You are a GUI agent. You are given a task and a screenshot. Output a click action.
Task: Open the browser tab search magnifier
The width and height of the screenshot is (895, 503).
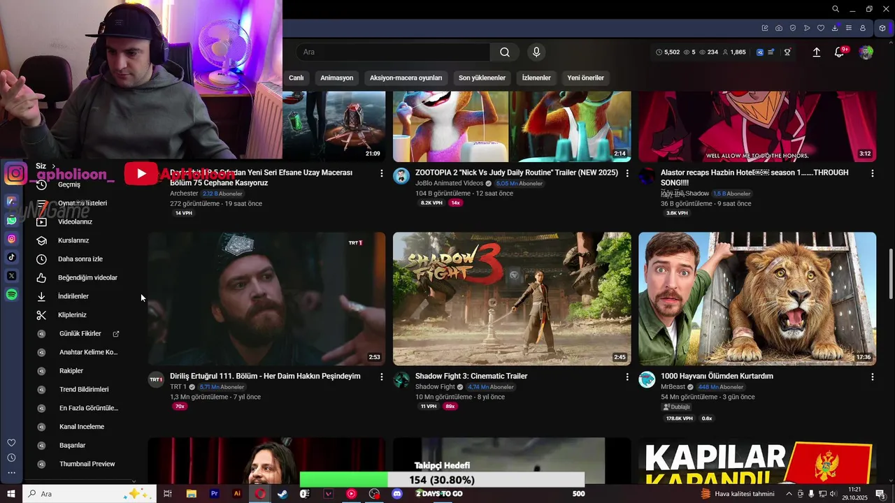click(x=836, y=9)
